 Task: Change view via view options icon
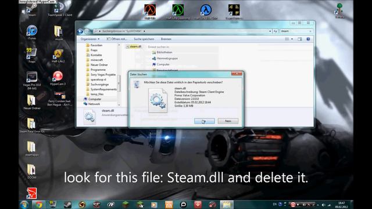coord(287,39)
